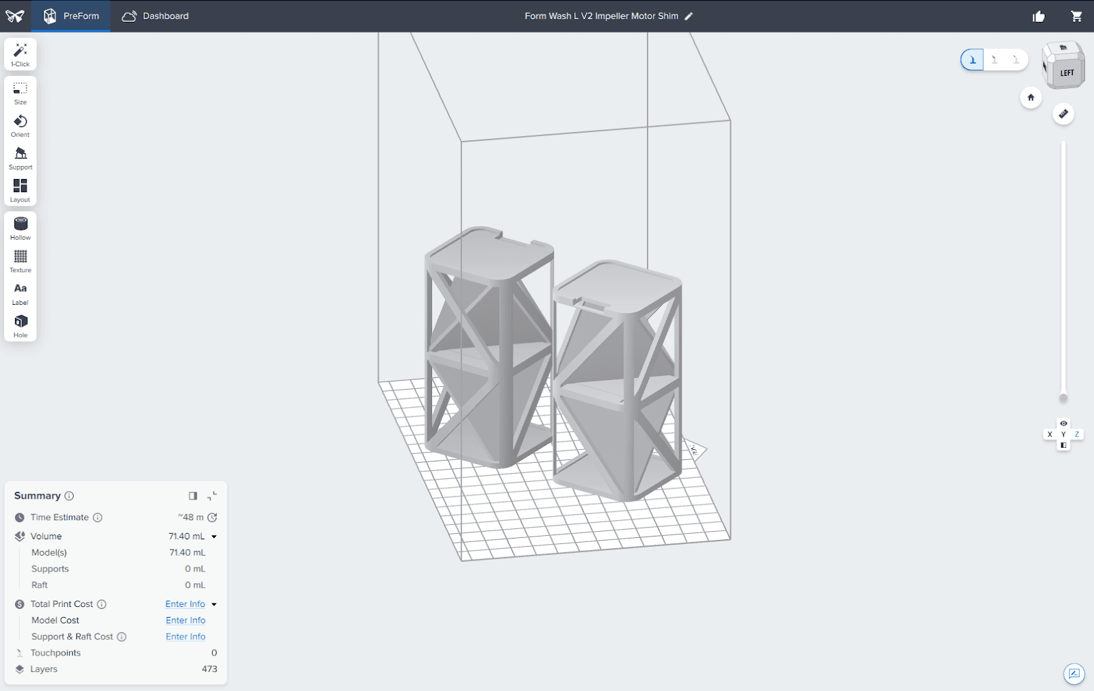
Task: Select the left 3D model
Action: (489, 349)
